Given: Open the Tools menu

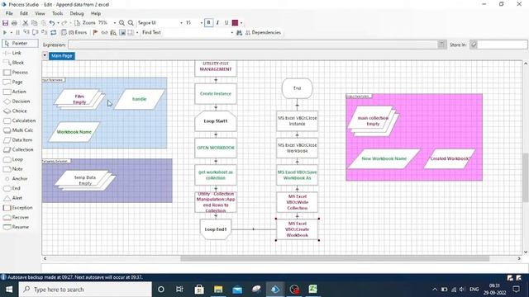Looking at the screenshot, I should point(57,13).
